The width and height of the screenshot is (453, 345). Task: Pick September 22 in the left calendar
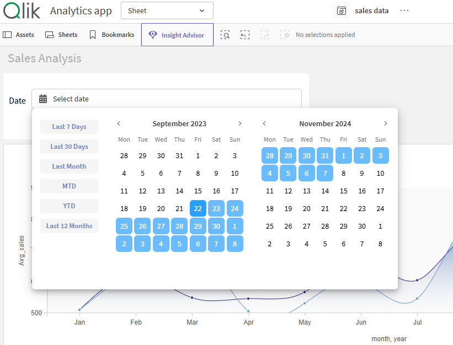(198, 209)
